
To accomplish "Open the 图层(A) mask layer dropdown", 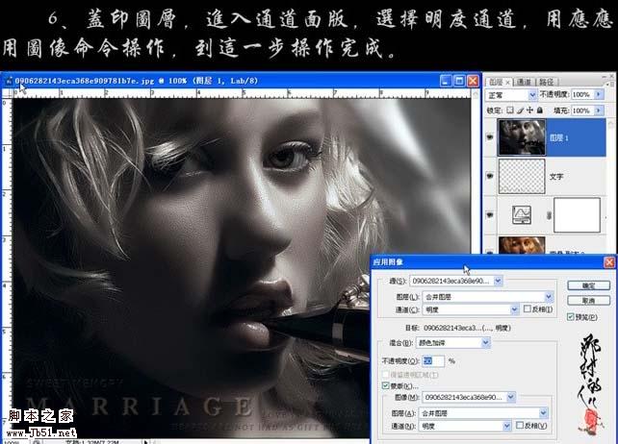I will 543,413.
